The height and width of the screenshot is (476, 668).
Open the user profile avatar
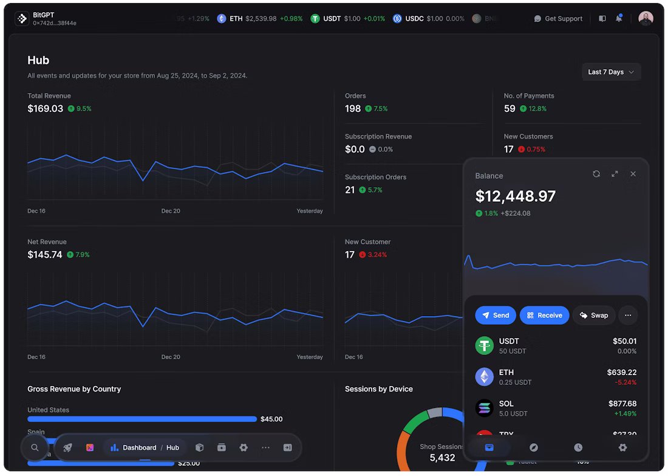point(646,18)
